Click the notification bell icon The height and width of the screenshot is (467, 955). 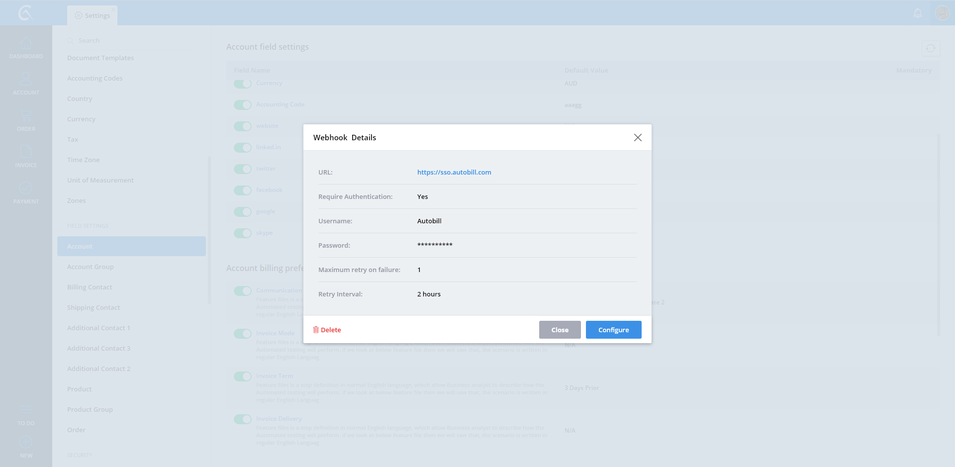click(918, 13)
